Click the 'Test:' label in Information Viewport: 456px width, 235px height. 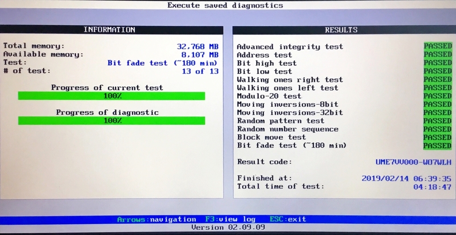pyautogui.click(x=15, y=62)
